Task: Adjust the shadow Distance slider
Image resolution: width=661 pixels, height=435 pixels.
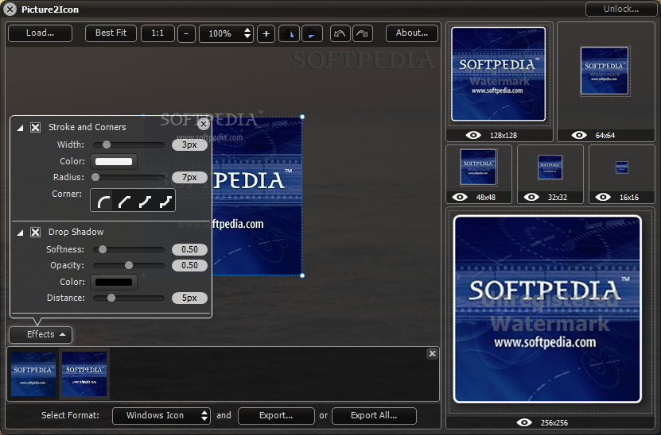Action: (x=129, y=298)
